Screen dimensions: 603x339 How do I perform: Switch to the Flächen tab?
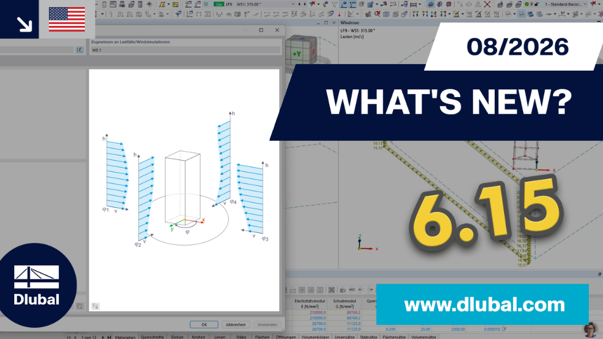tap(262, 337)
